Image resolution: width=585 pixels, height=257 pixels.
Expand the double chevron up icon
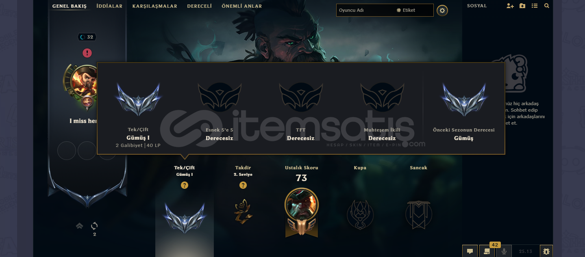pos(80,226)
